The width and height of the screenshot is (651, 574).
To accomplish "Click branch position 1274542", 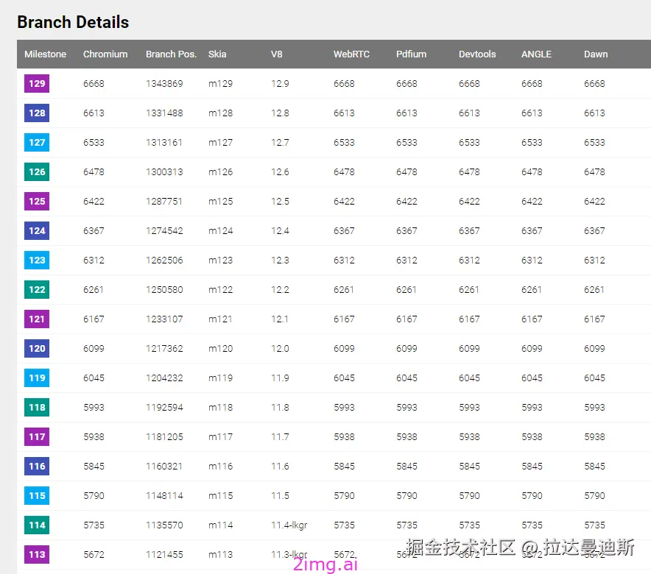I will pyautogui.click(x=164, y=231).
